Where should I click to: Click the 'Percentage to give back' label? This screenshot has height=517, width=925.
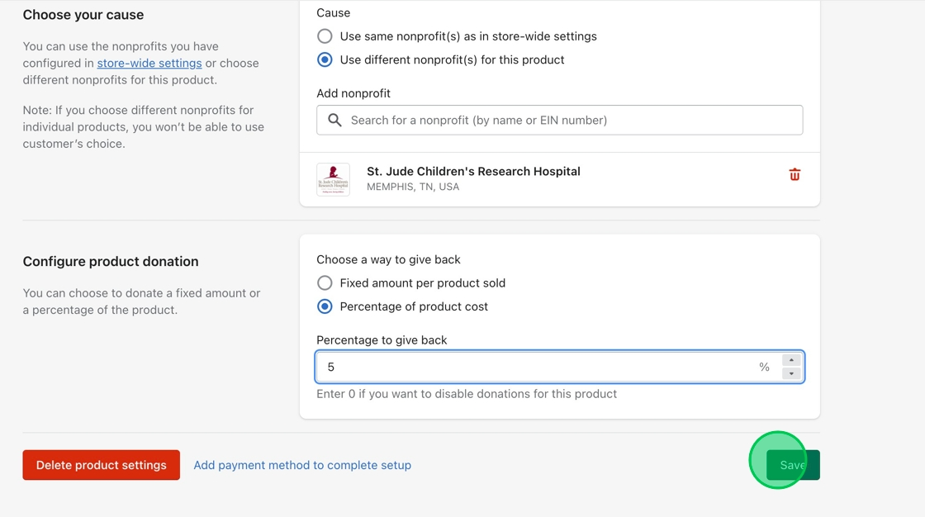(x=382, y=340)
